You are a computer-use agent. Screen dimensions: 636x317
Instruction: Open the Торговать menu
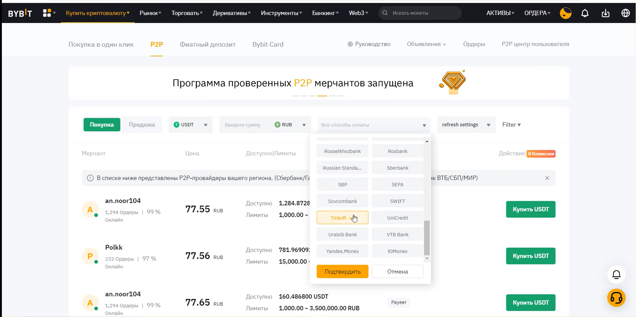coord(187,13)
